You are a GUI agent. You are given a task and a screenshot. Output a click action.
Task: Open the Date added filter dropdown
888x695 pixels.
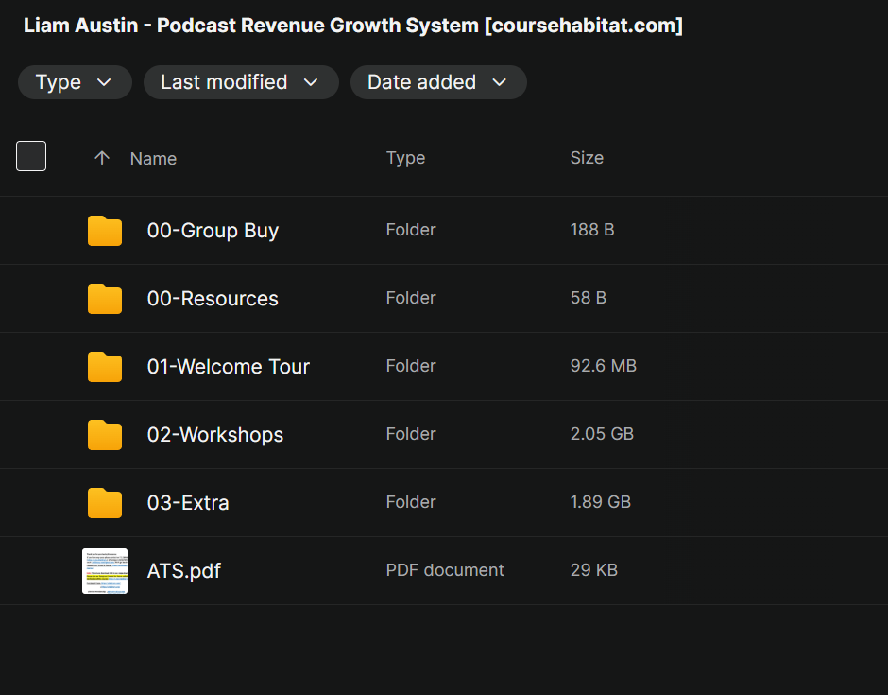click(x=438, y=82)
